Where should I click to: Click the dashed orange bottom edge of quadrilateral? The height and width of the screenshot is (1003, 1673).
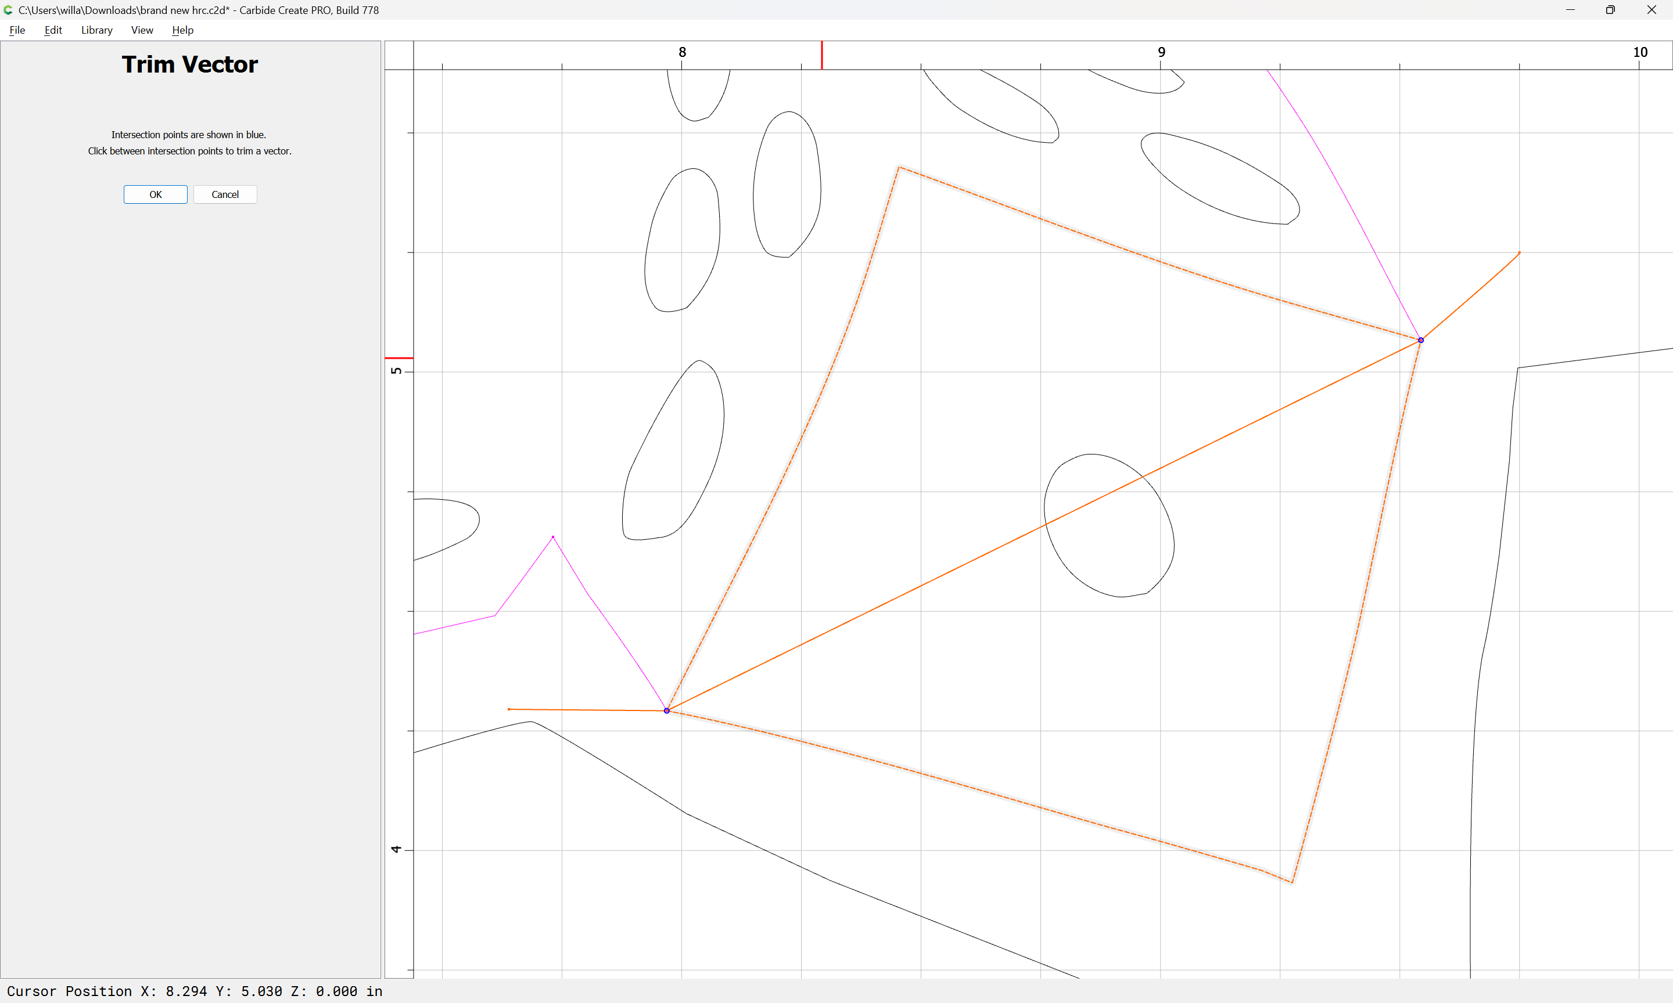(981, 789)
